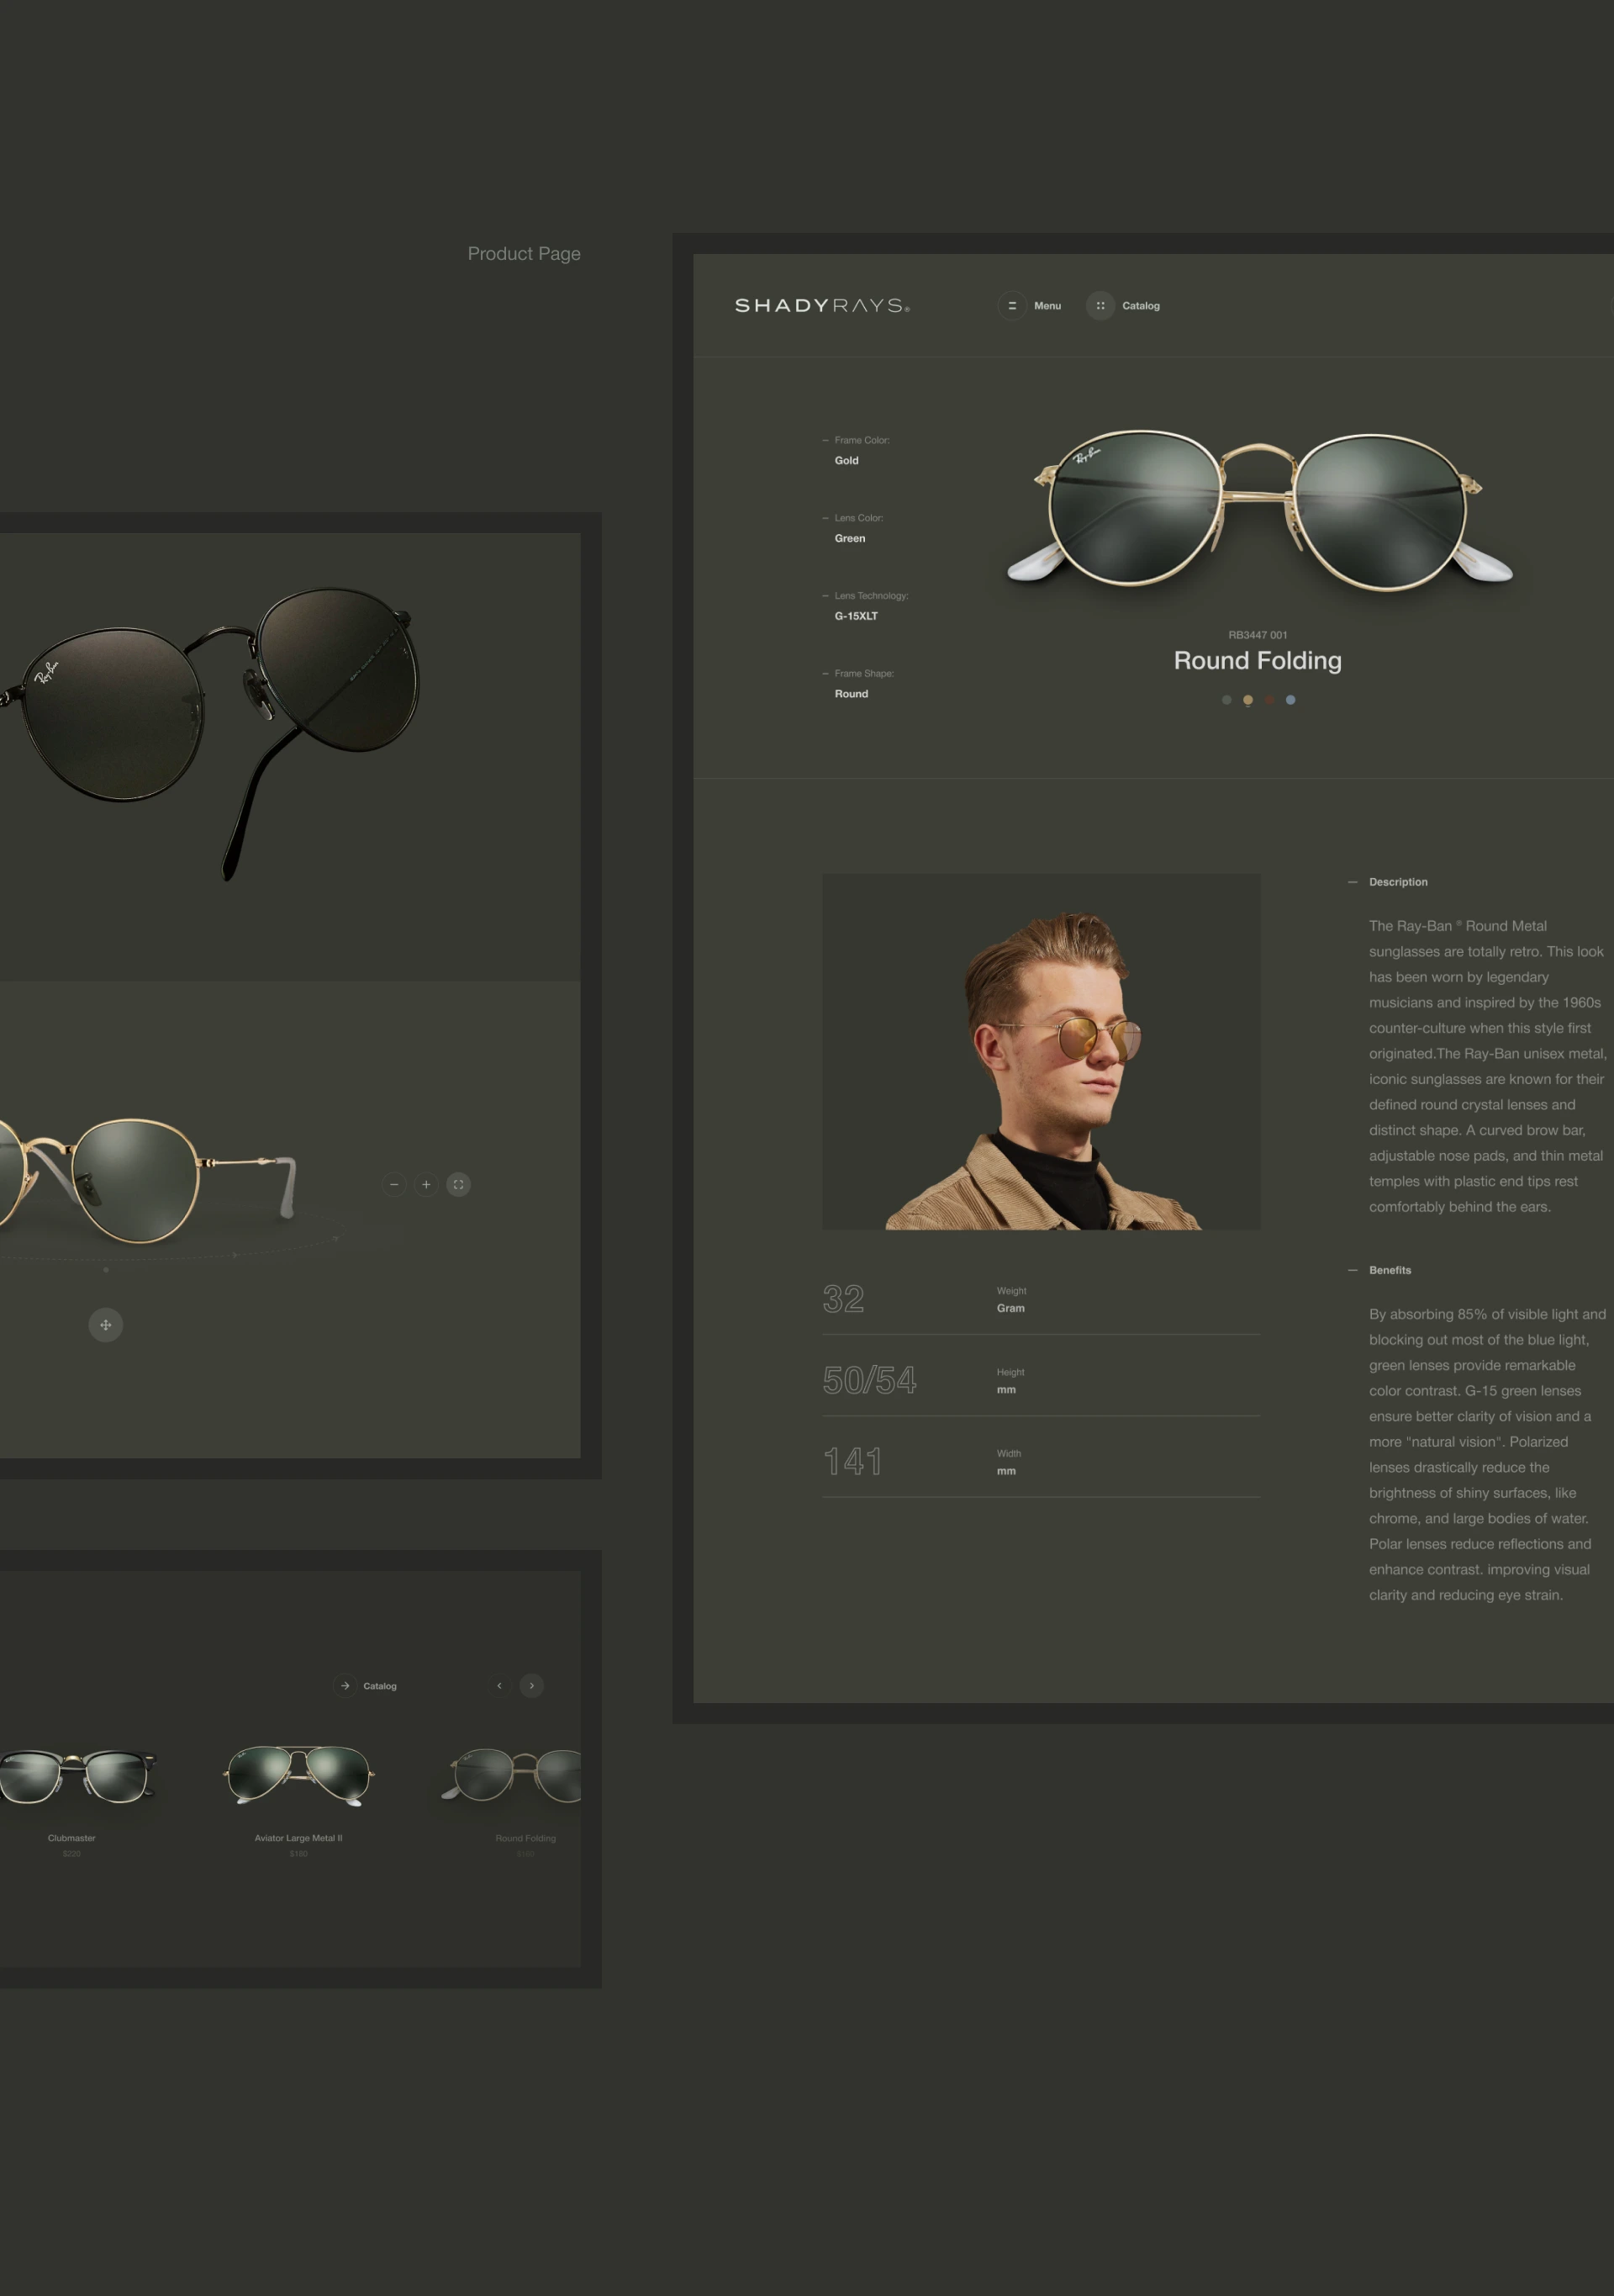This screenshot has width=1614, height=2296.
Task: Click the 'Benefits' section heading
Action: click(x=1390, y=1270)
